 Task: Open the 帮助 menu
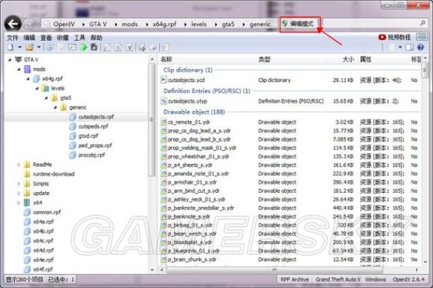[x=96, y=38]
